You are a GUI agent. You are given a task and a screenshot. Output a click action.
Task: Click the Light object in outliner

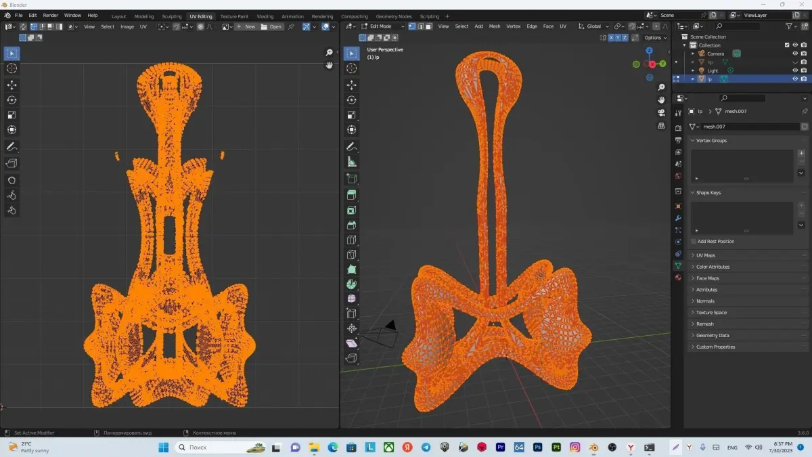(713, 70)
